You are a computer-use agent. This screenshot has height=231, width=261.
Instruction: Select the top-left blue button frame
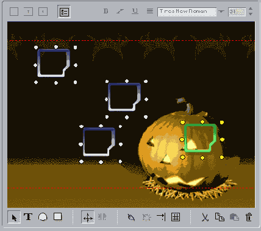[54, 63]
